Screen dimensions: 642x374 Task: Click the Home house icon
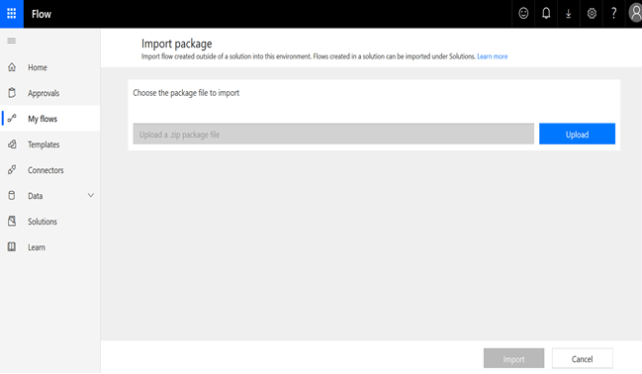tap(12, 67)
